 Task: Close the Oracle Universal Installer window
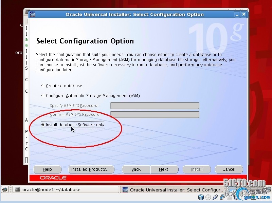(x=243, y=14)
